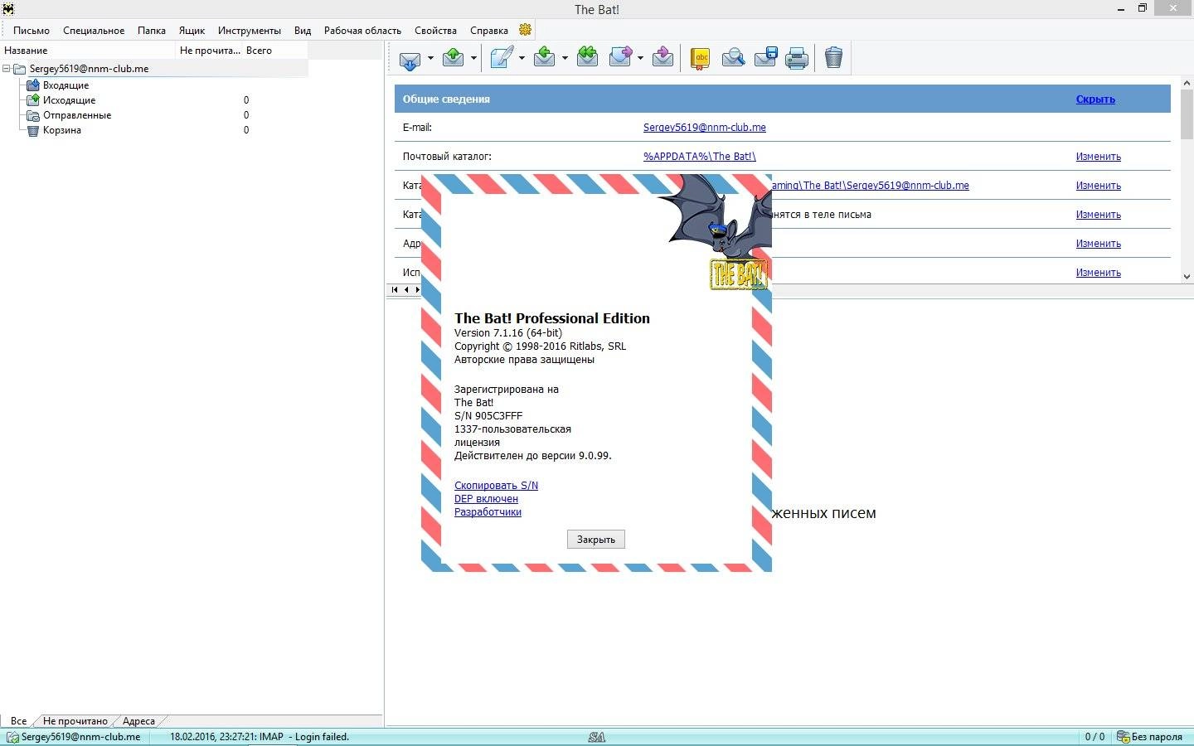Click the Без пароля status bar indicator
Image resolution: width=1194 pixels, height=746 pixels.
tap(1149, 737)
